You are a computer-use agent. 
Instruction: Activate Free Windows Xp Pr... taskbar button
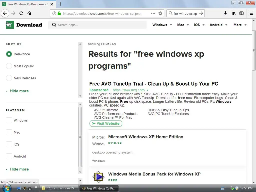pos(99,188)
